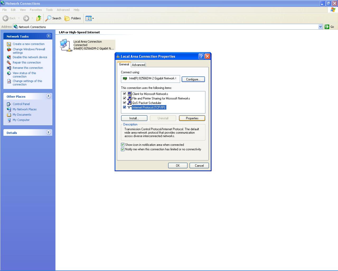Click the Control Panel icon
Screen dimensions: 338x271
pyautogui.click(x=9, y=104)
